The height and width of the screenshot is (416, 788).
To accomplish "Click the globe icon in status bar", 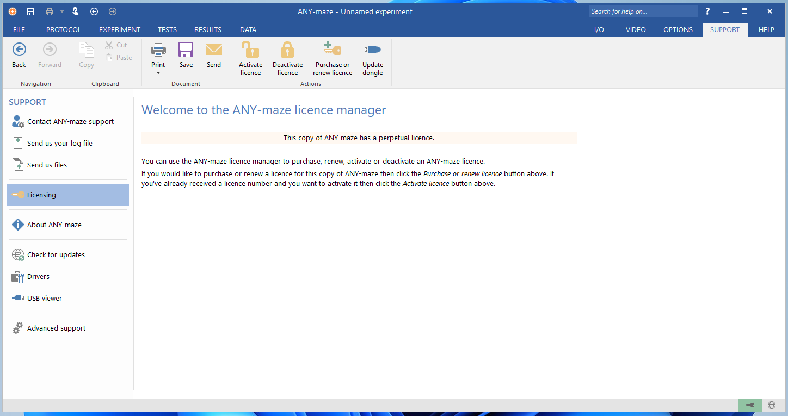I will tap(772, 405).
